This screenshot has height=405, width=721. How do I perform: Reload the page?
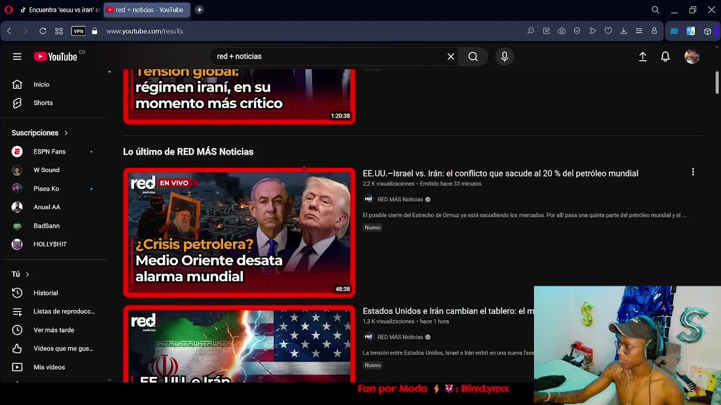[43, 31]
